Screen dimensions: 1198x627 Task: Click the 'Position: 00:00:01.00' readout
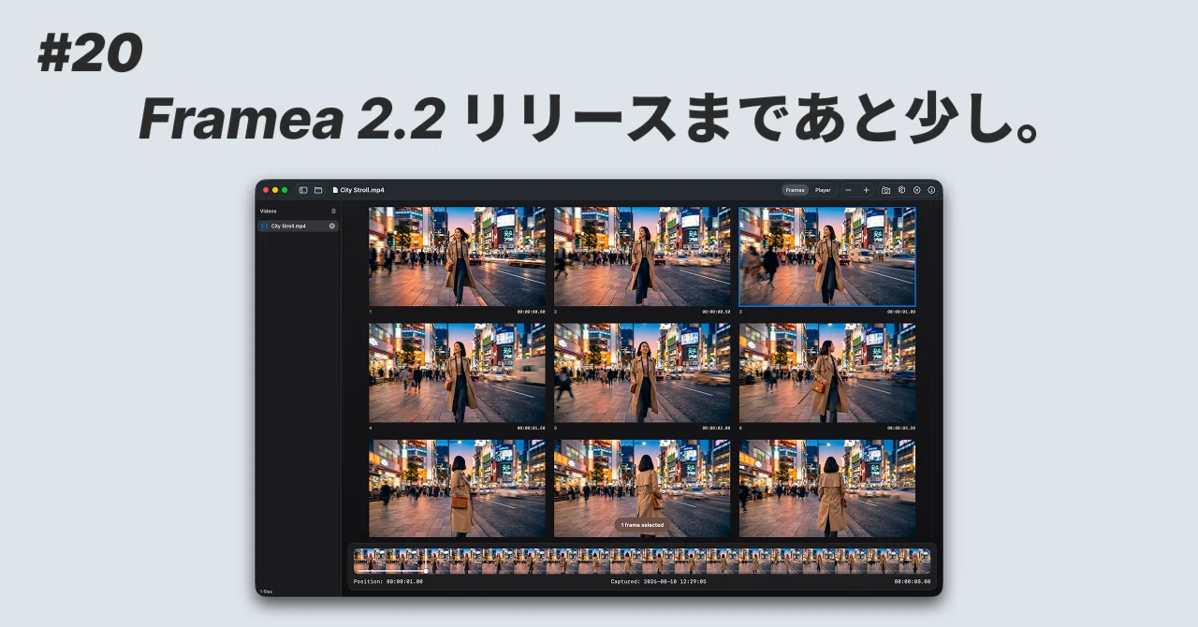click(x=388, y=581)
